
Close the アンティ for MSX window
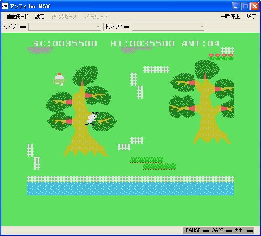pyautogui.click(x=255, y=6)
